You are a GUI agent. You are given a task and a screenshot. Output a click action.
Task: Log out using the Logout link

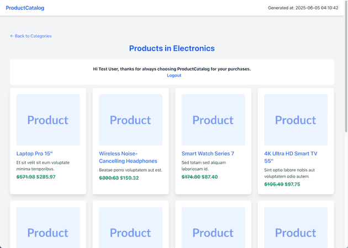coord(174,76)
